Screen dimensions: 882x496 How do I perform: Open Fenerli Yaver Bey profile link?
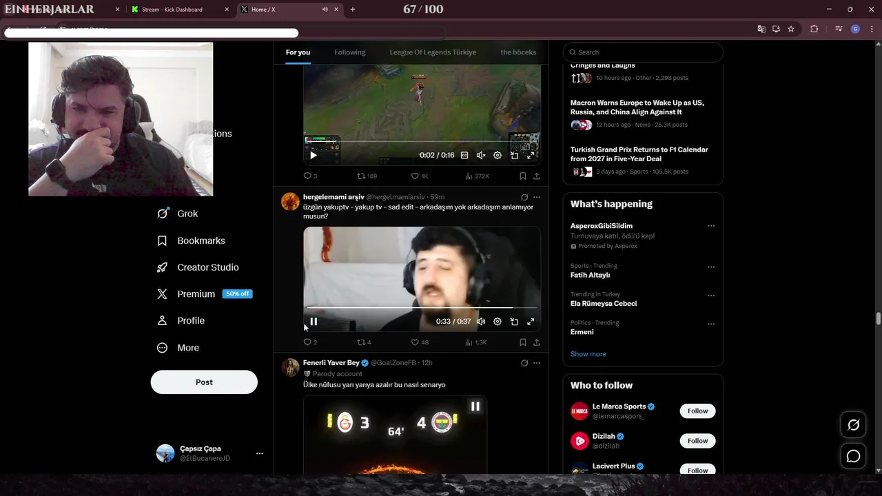tap(331, 363)
